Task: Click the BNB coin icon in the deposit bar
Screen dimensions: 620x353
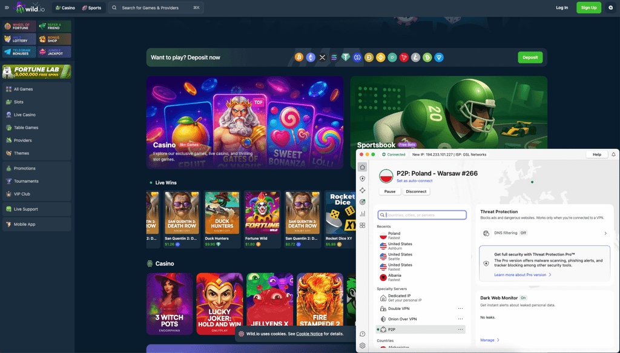Action: [x=381, y=58]
